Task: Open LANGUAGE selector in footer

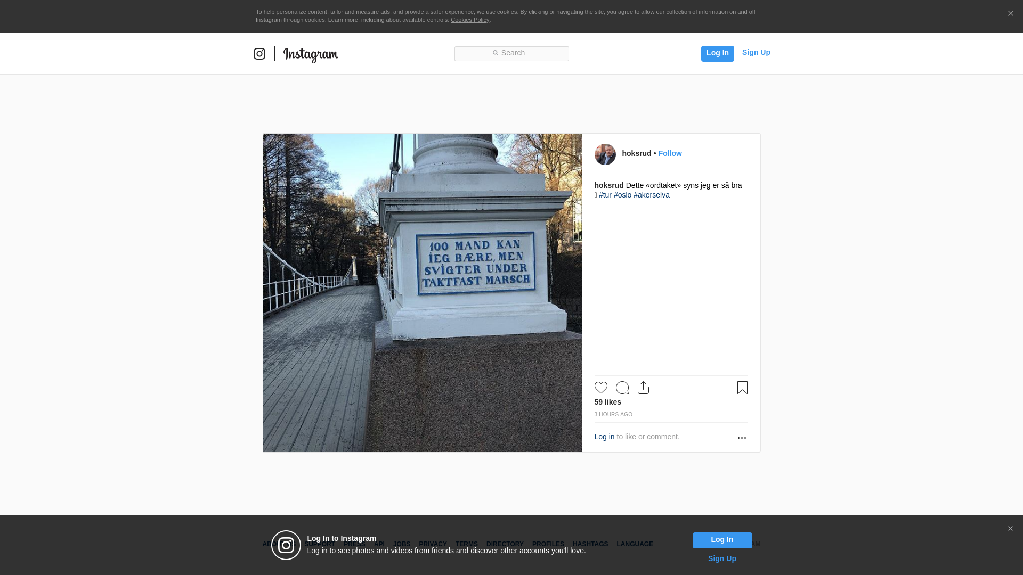Action: (635, 544)
